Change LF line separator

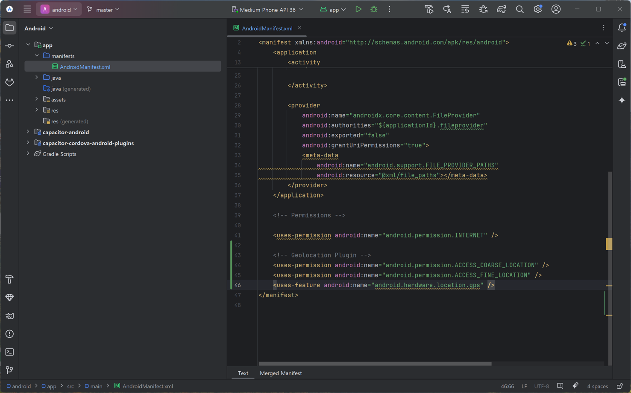[524, 386]
